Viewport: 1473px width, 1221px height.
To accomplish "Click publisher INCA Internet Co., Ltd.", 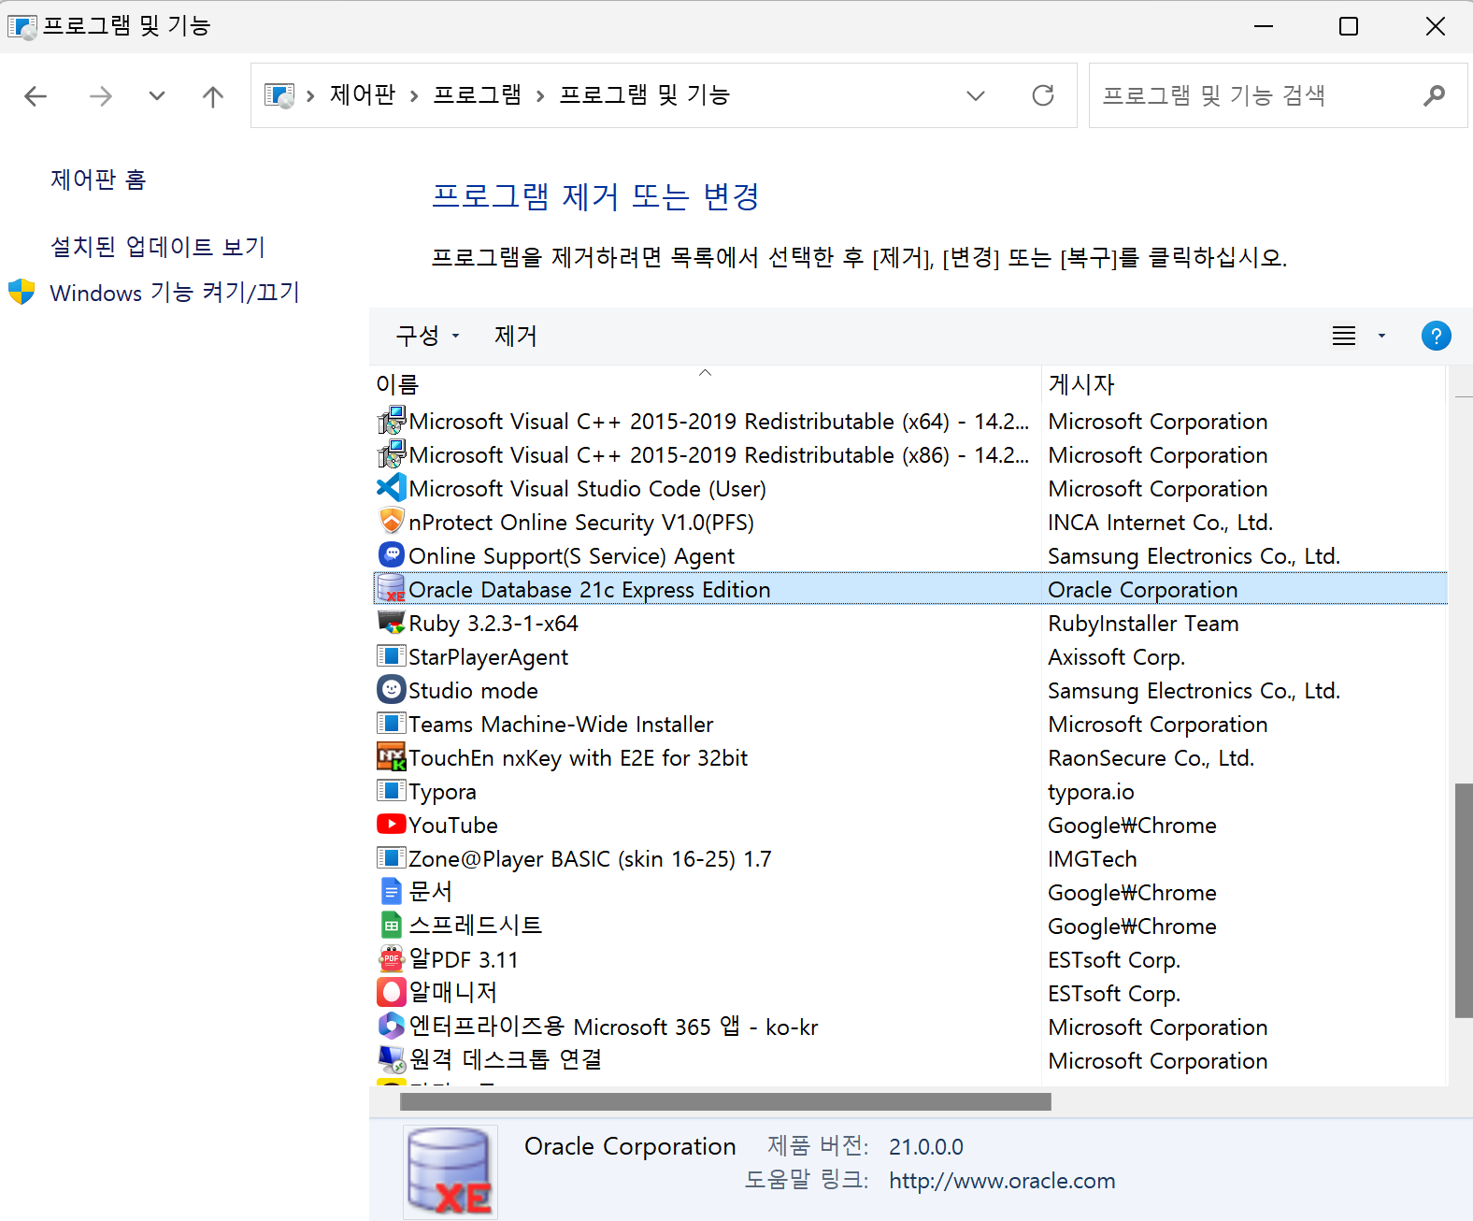I will pos(1160,523).
